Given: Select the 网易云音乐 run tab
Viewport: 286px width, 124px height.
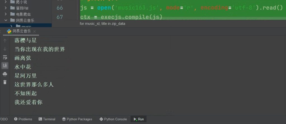Looking at the screenshot, I should pos(21,31).
